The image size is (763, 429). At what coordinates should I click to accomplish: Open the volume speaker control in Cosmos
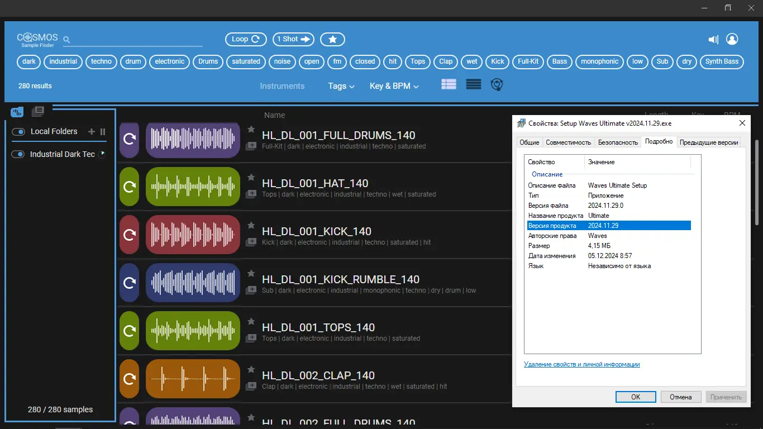713,39
